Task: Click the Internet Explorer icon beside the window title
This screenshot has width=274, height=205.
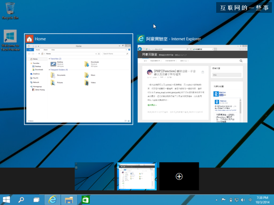Action: click(x=140, y=39)
